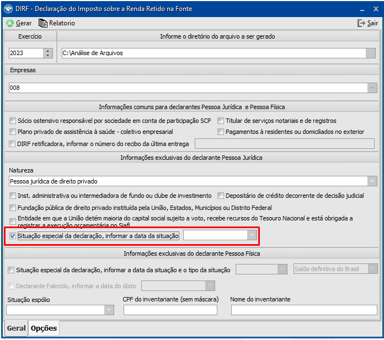Screen dimensions: 384x340
Task: Expand the Natureza dropdown
Action: pyautogui.click(x=372, y=181)
